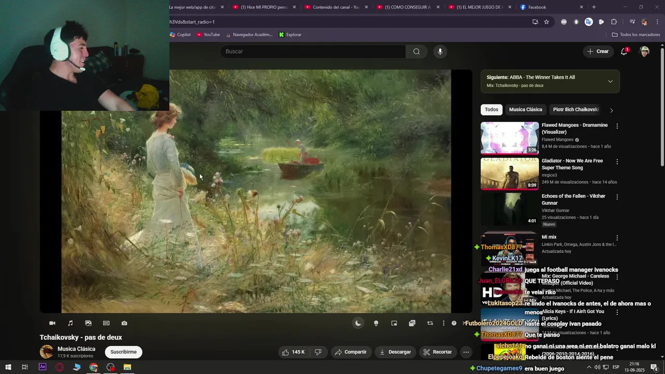
Task: Open the Navegador Académico bookmark
Action: [x=249, y=35]
